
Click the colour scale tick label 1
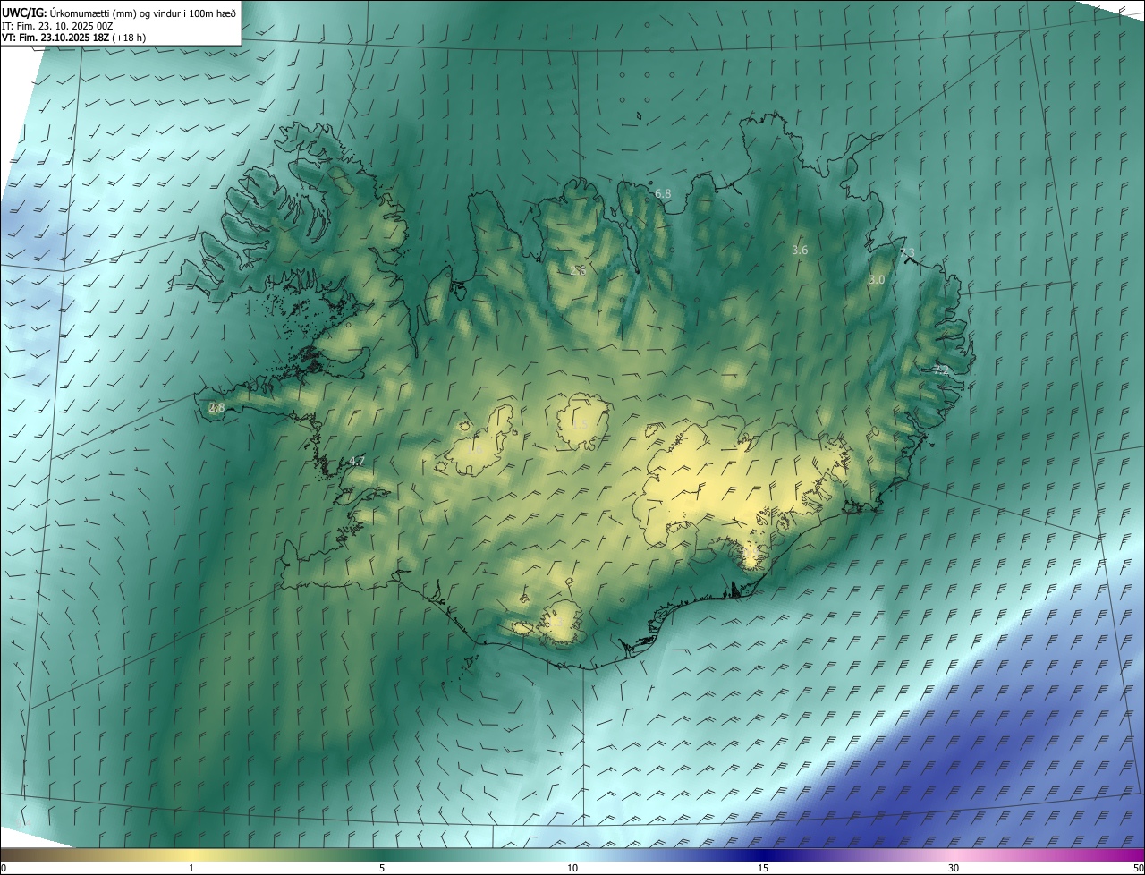(x=191, y=868)
